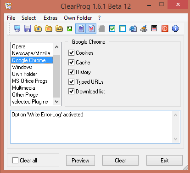Click the Exit button
The width and height of the screenshot is (190, 173).
(x=164, y=161)
